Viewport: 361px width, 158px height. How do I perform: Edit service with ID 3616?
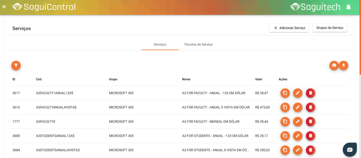(x=298, y=107)
